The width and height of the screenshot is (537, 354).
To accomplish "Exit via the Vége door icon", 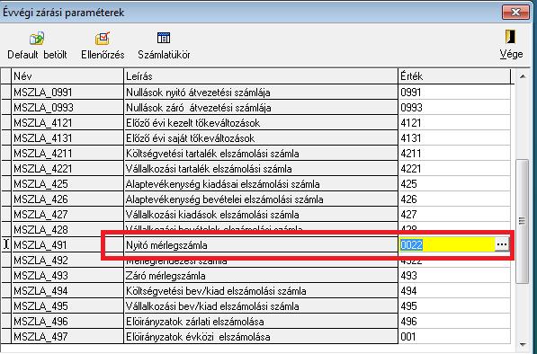I will 511,45.
